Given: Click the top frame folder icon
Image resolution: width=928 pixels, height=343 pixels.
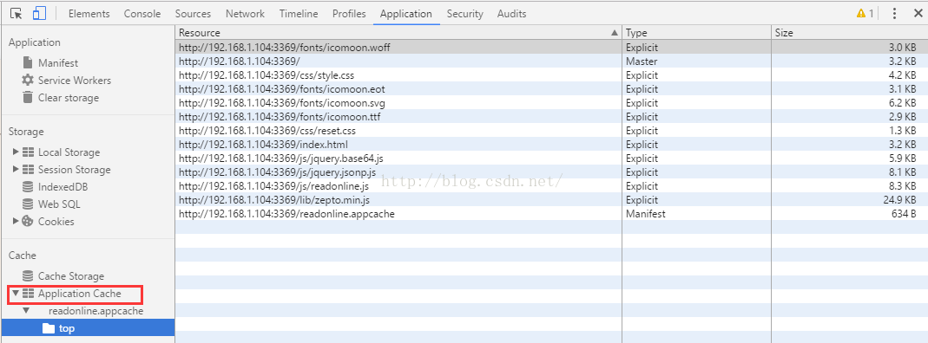Looking at the screenshot, I should pos(49,328).
